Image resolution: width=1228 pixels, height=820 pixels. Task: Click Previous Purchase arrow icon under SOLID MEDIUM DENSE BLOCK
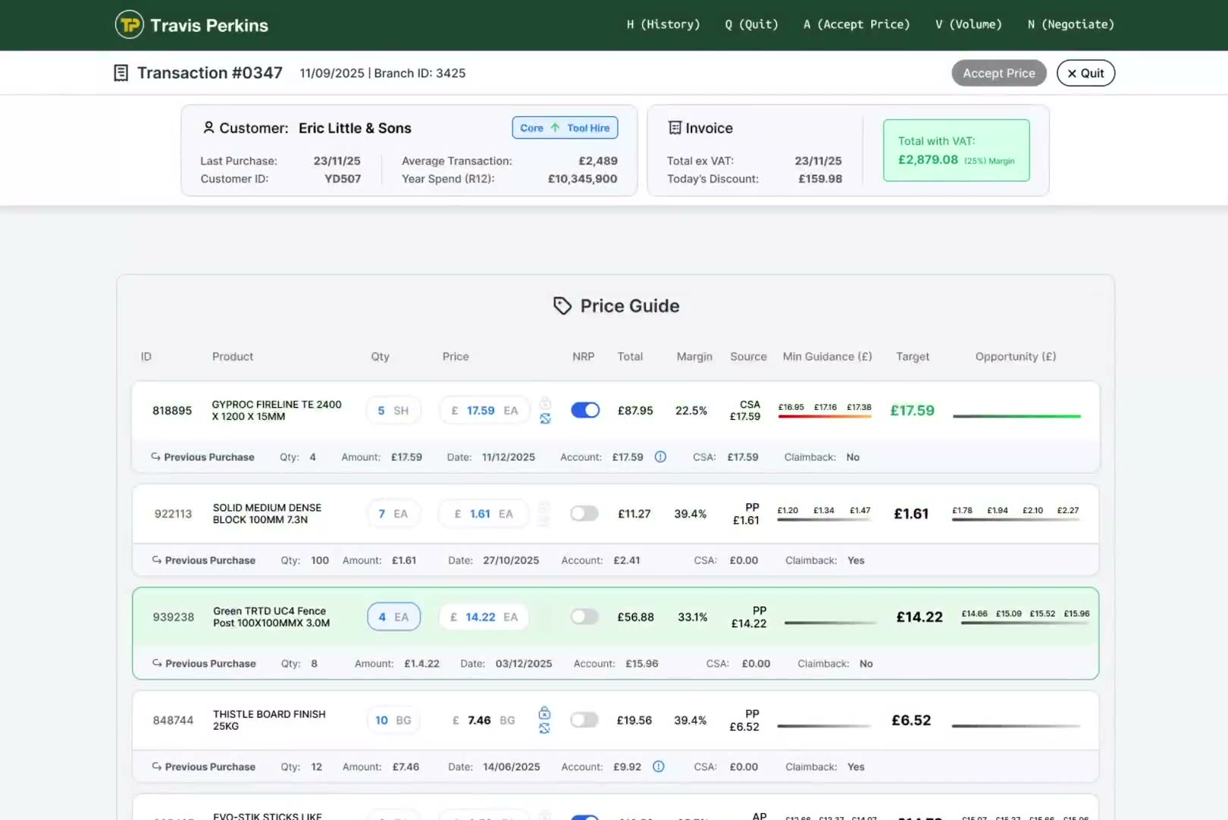point(157,560)
